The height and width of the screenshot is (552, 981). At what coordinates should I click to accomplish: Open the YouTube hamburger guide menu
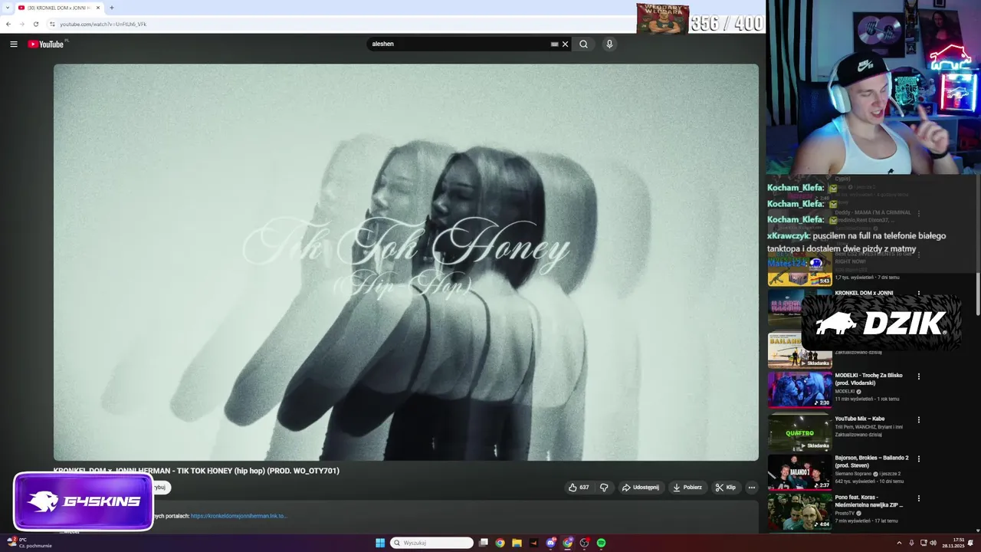click(x=13, y=44)
